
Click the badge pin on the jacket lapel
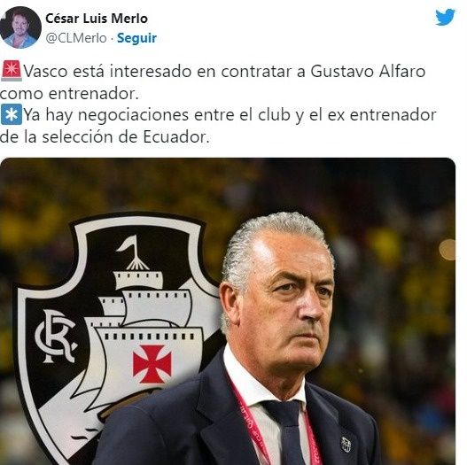point(346,445)
